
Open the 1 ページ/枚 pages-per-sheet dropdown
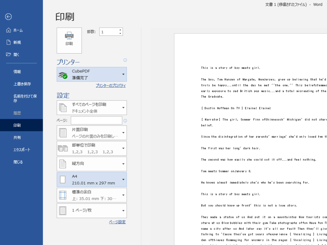tap(92, 211)
